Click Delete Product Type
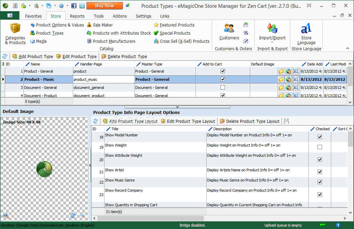 pos(124,56)
